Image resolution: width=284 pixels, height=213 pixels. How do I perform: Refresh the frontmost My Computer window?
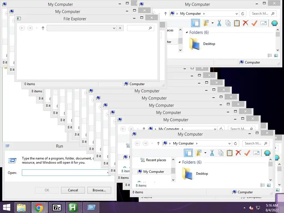[x=235, y=143]
